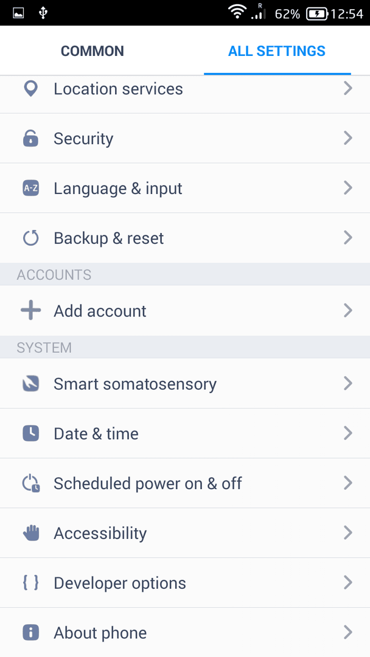Select the ALL SETTINGS tab
The height and width of the screenshot is (657, 370).
277,51
